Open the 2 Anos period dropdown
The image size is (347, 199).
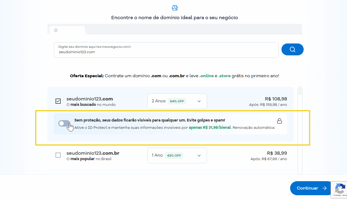click(x=177, y=101)
